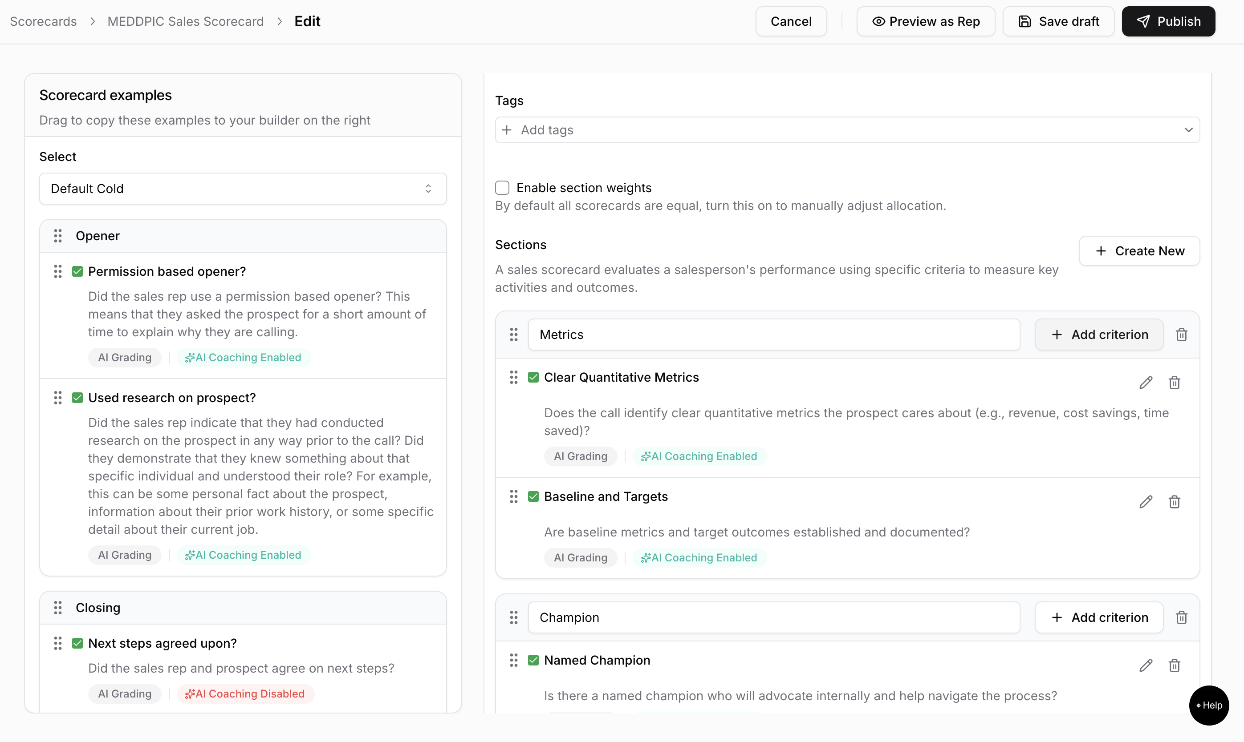Click the Cancel button
Screen dimensions: 1244x742
tap(791, 21)
